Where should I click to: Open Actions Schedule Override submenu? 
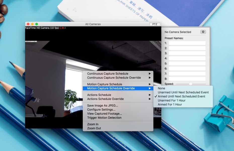point(118,99)
